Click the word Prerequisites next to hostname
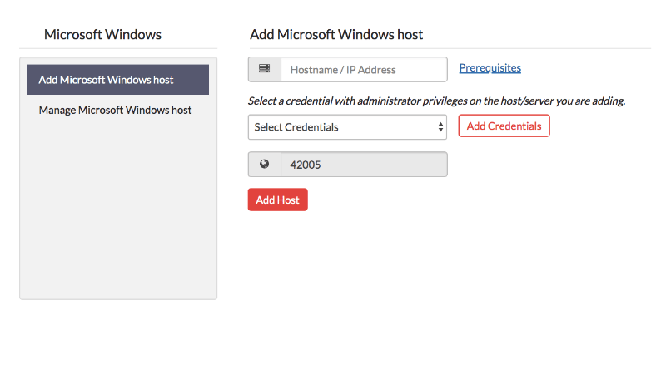This screenshot has height=370, width=666. tap(490, 68)
